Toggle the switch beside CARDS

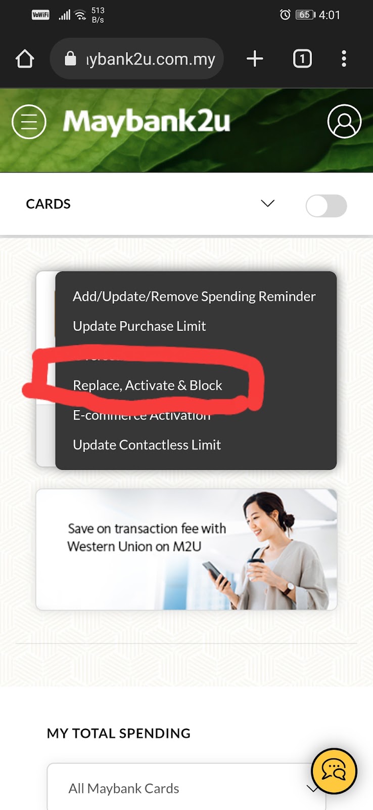327,206
